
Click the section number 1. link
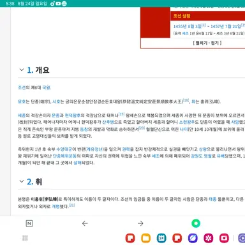pyautogui.click(x=30, y=70)
